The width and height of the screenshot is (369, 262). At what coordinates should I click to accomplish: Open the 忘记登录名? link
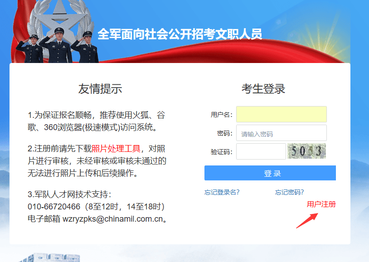[222, 192]
